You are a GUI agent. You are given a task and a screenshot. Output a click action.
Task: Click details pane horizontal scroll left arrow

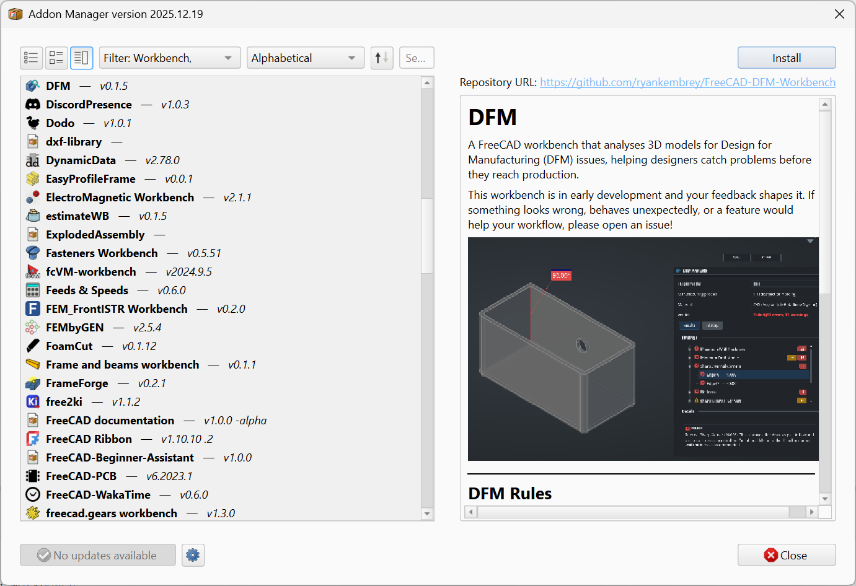[471, 512]
